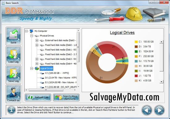Click the blue information icon

11,110
